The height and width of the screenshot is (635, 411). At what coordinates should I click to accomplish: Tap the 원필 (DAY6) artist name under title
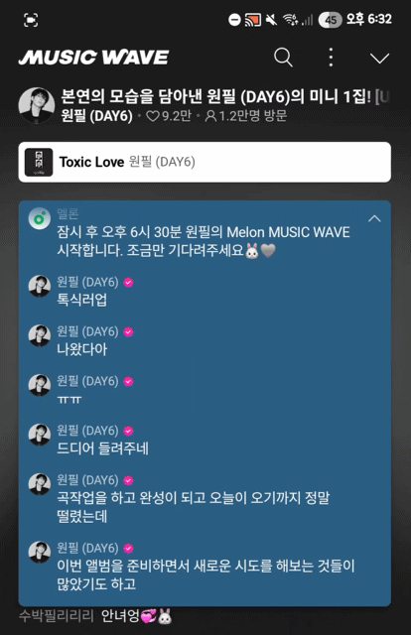point(97,116)
